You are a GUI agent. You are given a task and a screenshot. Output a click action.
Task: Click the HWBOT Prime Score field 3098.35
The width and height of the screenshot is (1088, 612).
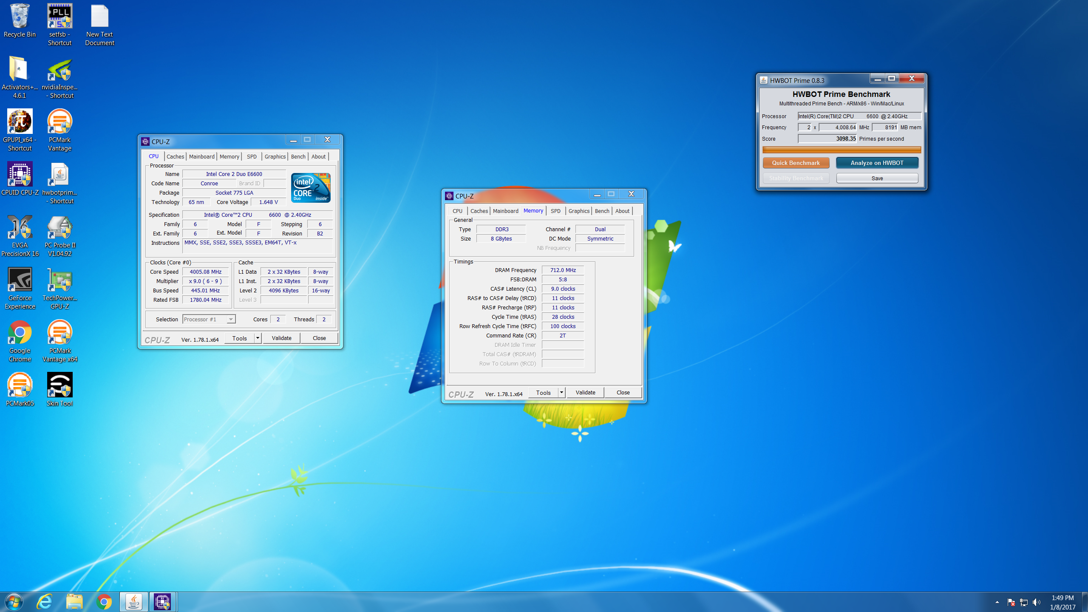(x=827, y=139)
